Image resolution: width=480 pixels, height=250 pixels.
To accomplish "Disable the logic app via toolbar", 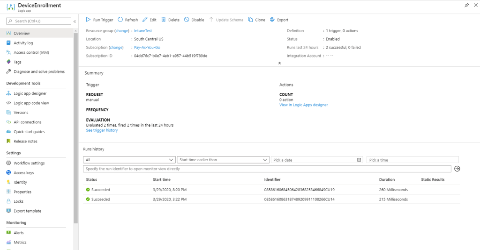I will pyautogui.click(x=194, y=20).
